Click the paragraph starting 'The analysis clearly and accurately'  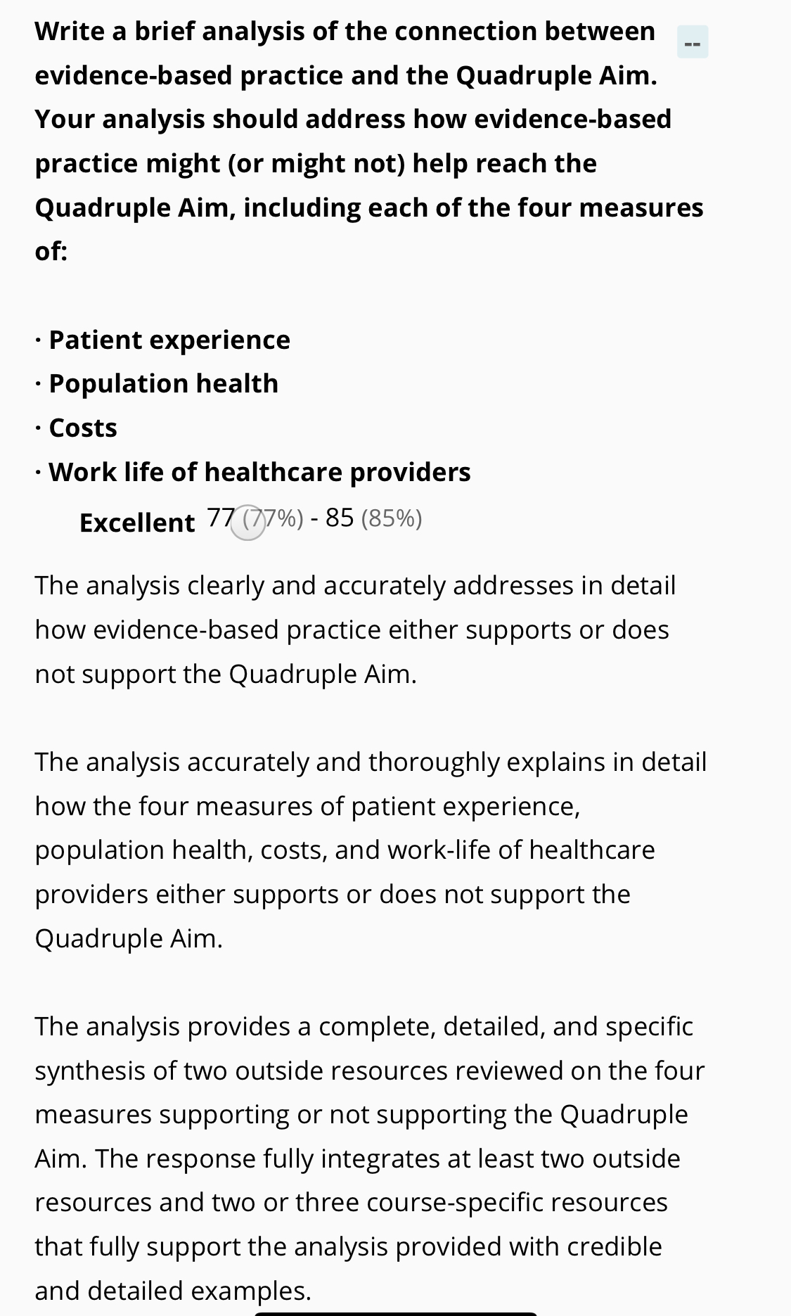pos(355,629)
